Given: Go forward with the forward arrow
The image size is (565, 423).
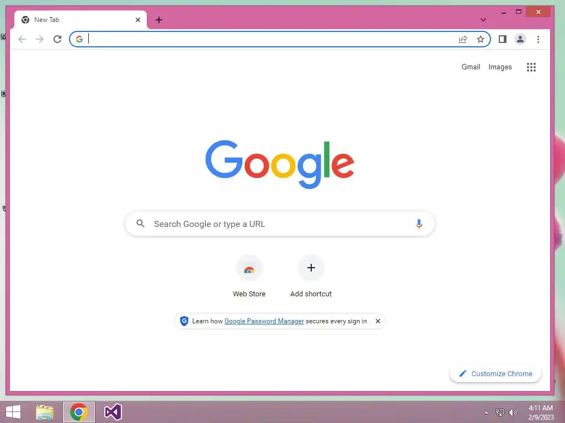Looking at the screenshot, I should 40,39.
